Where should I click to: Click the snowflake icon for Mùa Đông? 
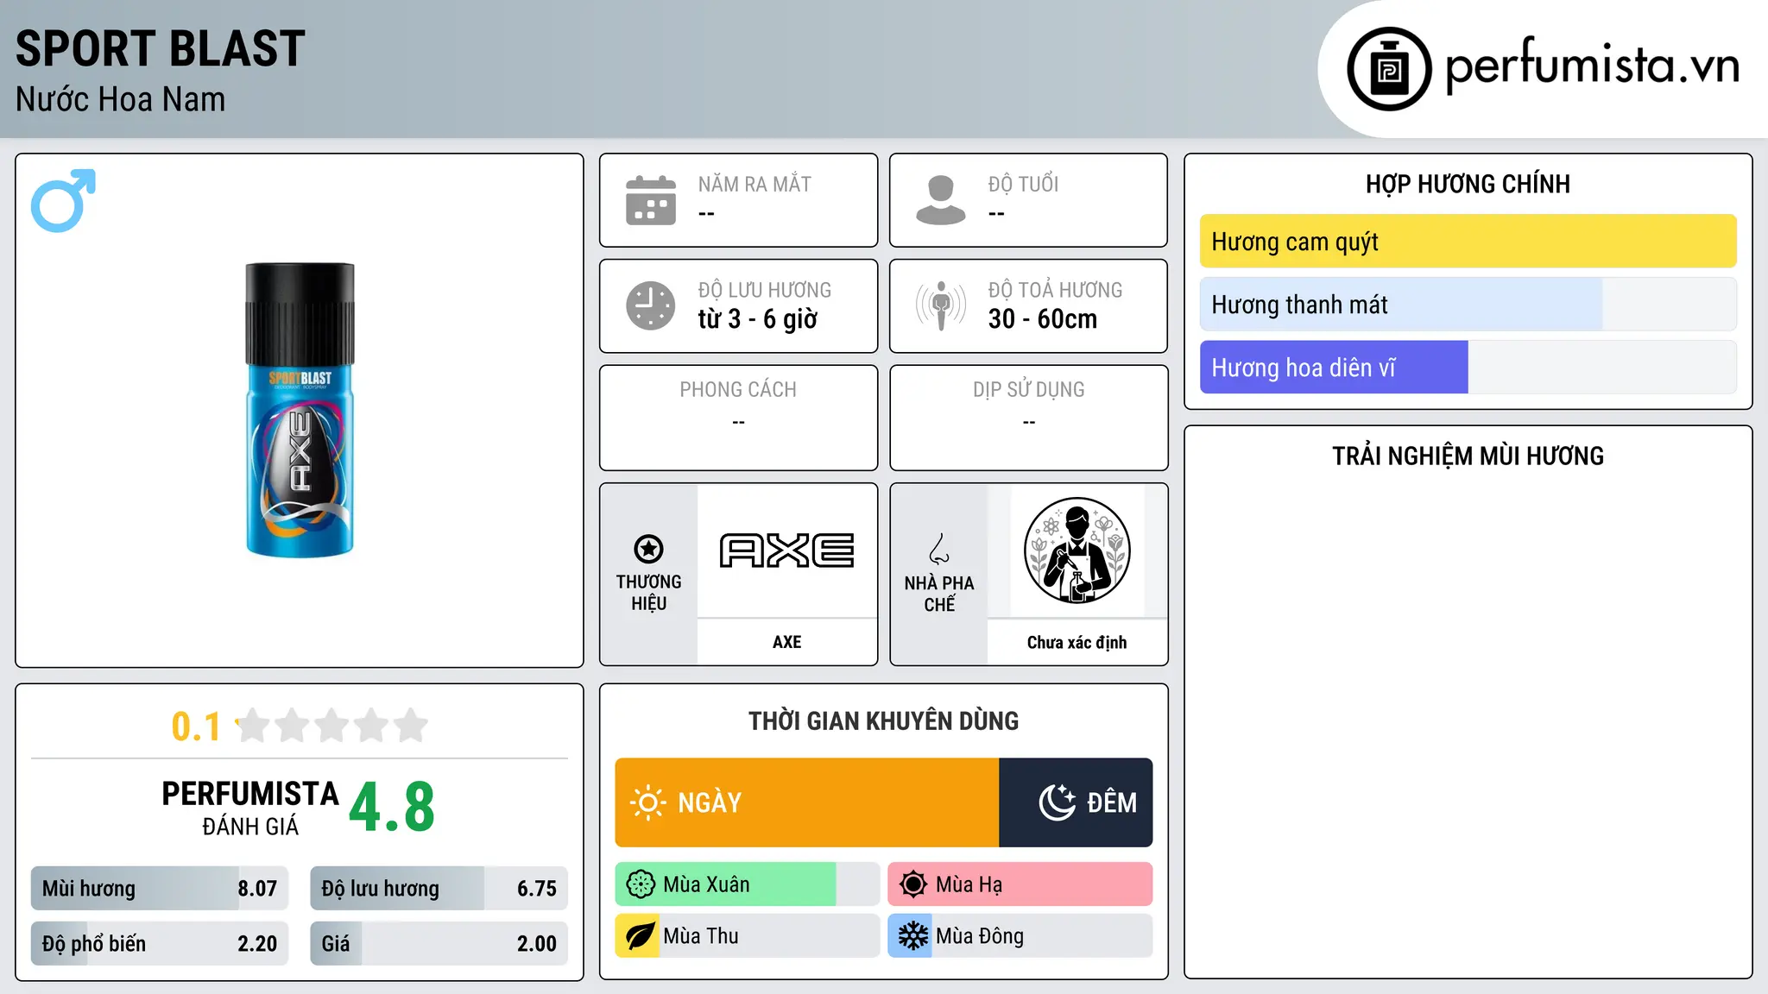913,936
